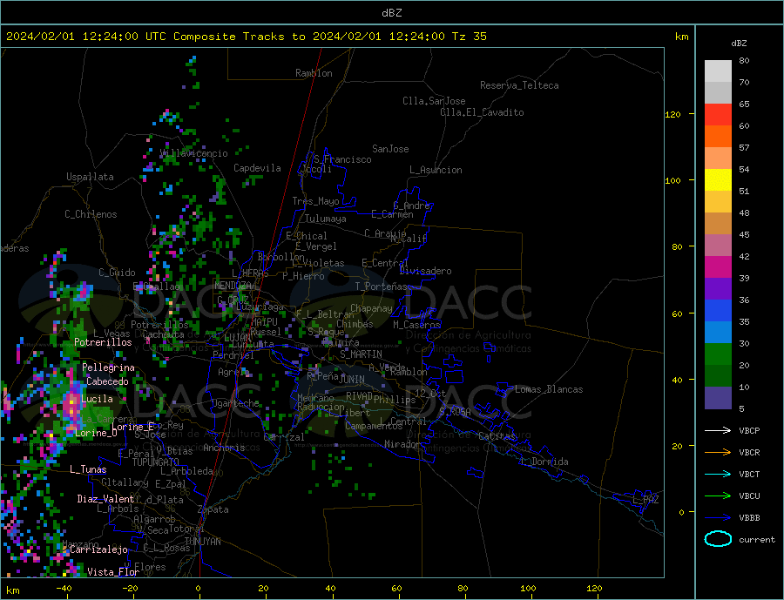Viewport: 784px width, 600px height.
Task: Click the TUPUNGATO label
Action: pos(156,462)
